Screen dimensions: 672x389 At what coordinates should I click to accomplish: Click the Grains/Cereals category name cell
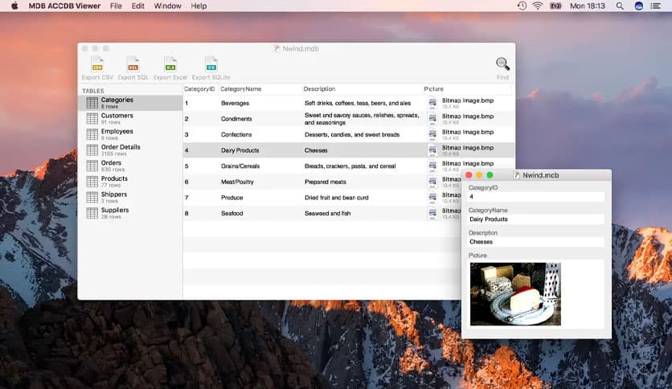click(240, 166)
